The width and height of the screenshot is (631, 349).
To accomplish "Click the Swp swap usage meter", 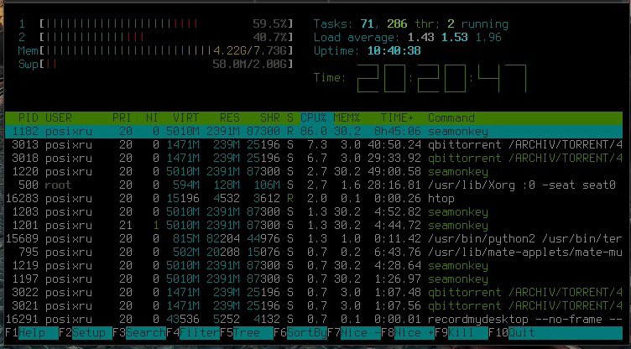I will [x=166, y=64].
